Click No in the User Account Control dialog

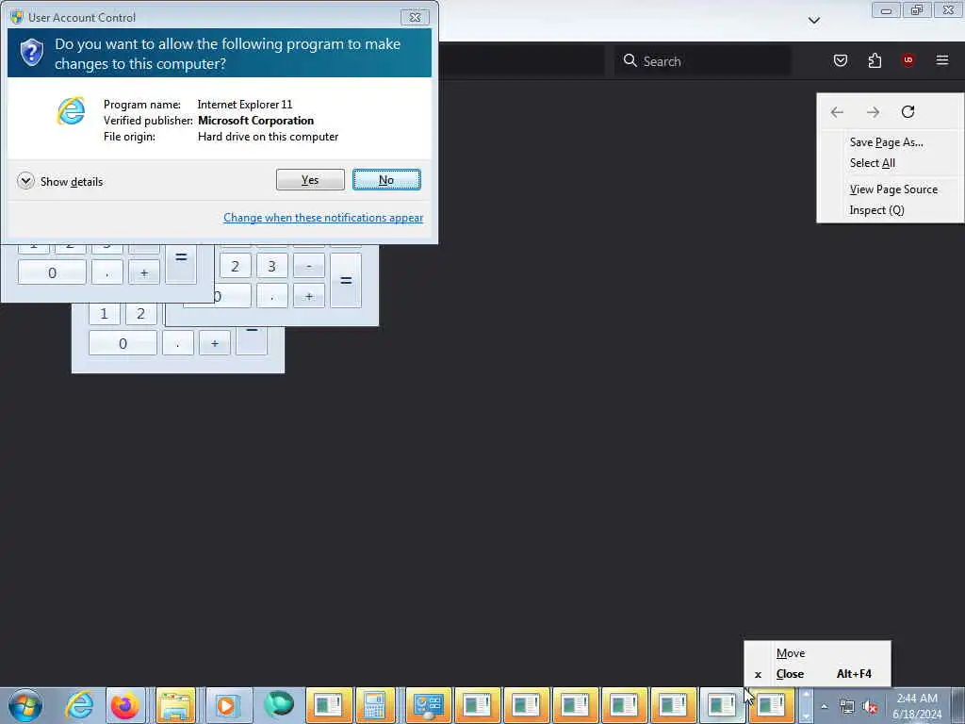coord(386,180)
